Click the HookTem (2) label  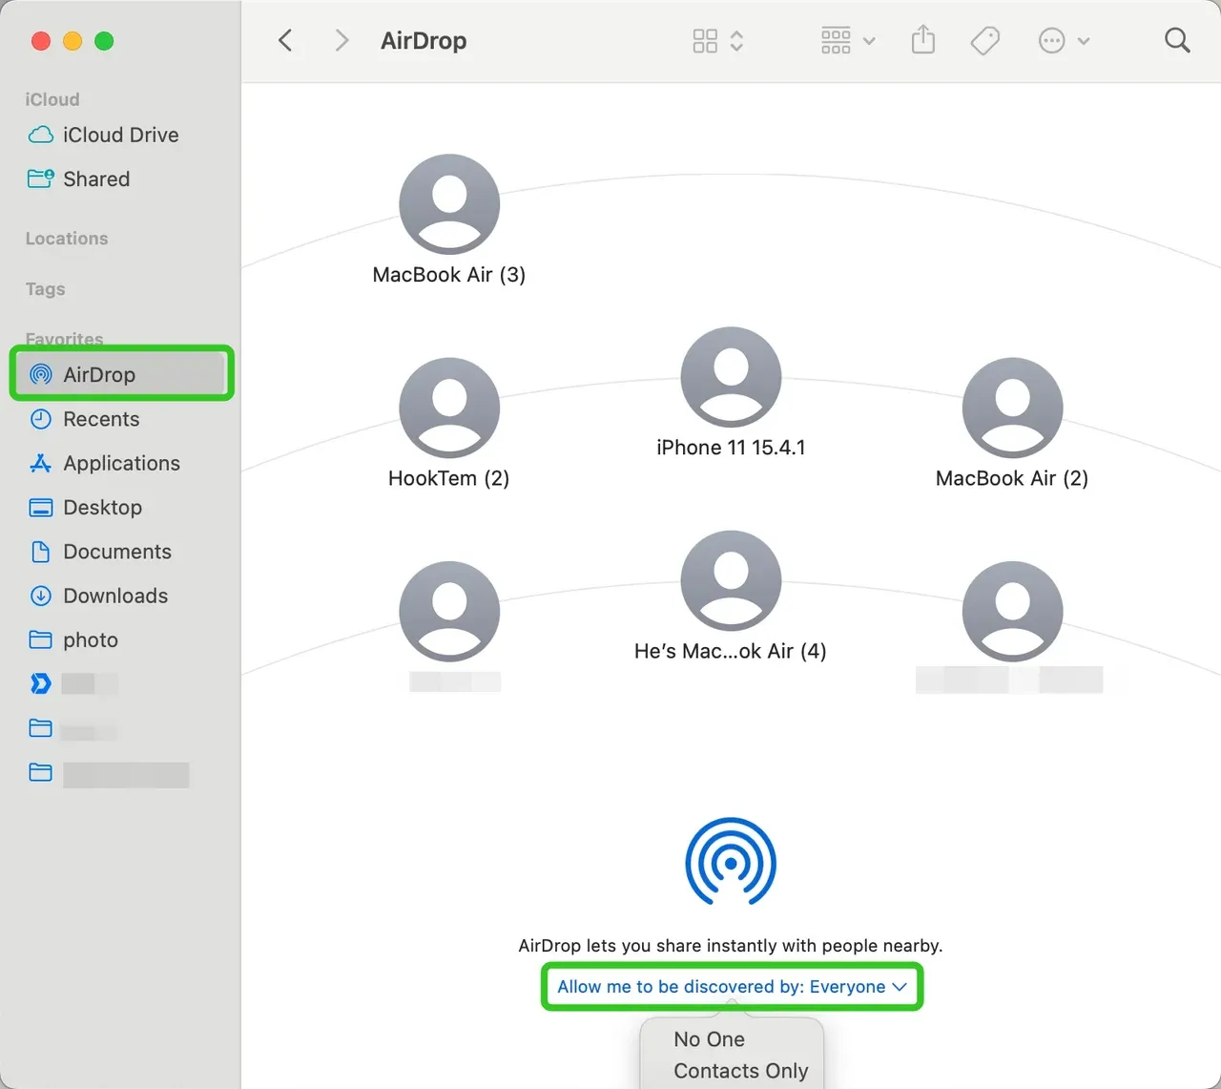pos(449,478)
